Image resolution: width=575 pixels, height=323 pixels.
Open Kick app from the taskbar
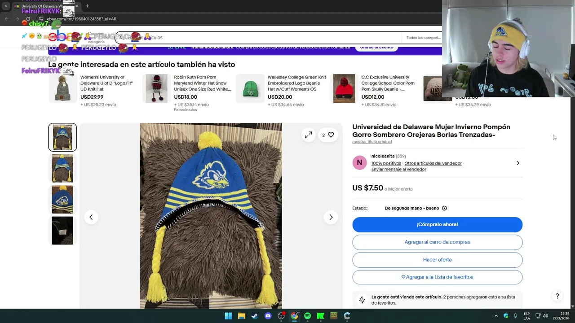point(321,316)
